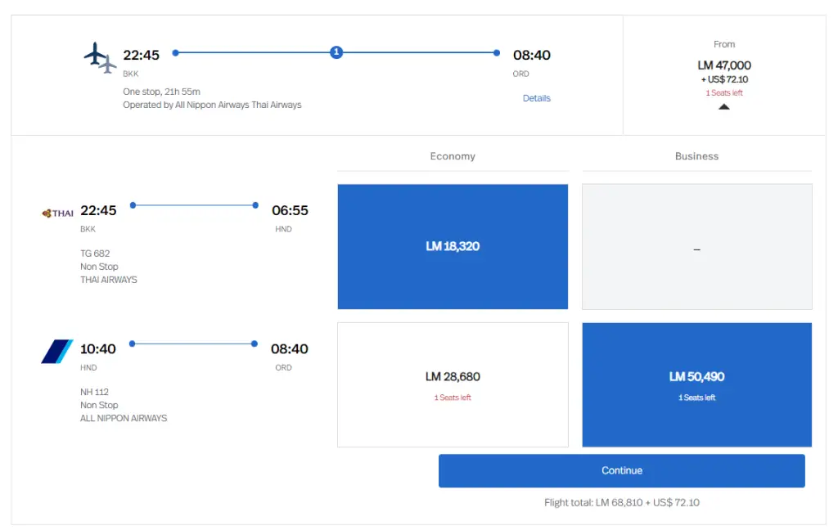Click the BKK departure dot on summary route
The width and height of the screenshot is (838, 530).
(x=176, y=52)
